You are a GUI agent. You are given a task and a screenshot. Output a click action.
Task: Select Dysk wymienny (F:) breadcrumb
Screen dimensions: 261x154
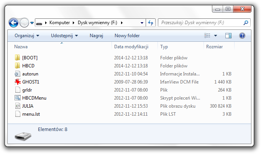(x=98, y=23)
